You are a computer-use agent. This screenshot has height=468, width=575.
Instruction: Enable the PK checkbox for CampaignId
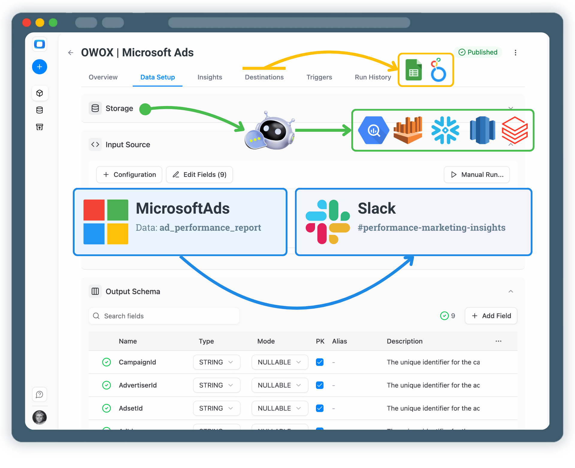point(320,362)
